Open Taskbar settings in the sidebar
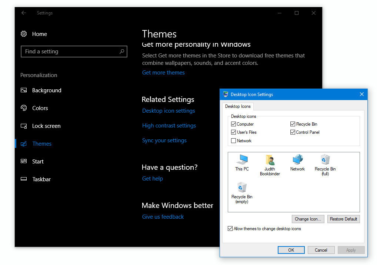Viewport: 377px width, 265px height. (41, 179)
